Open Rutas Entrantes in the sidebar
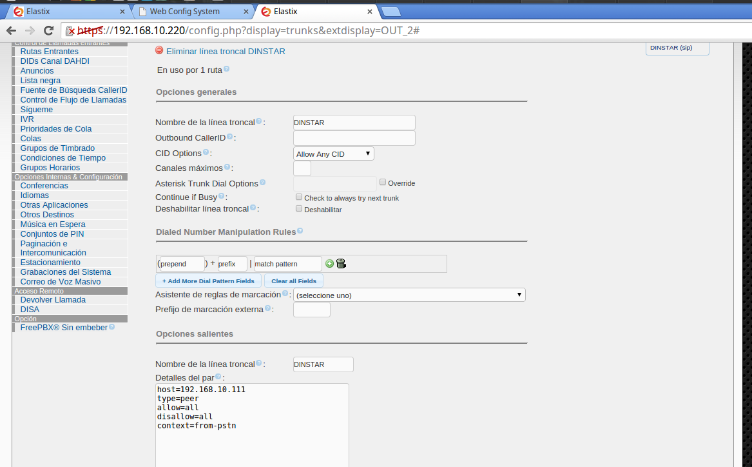The image size is (752, 467). [x=50, y=52]
